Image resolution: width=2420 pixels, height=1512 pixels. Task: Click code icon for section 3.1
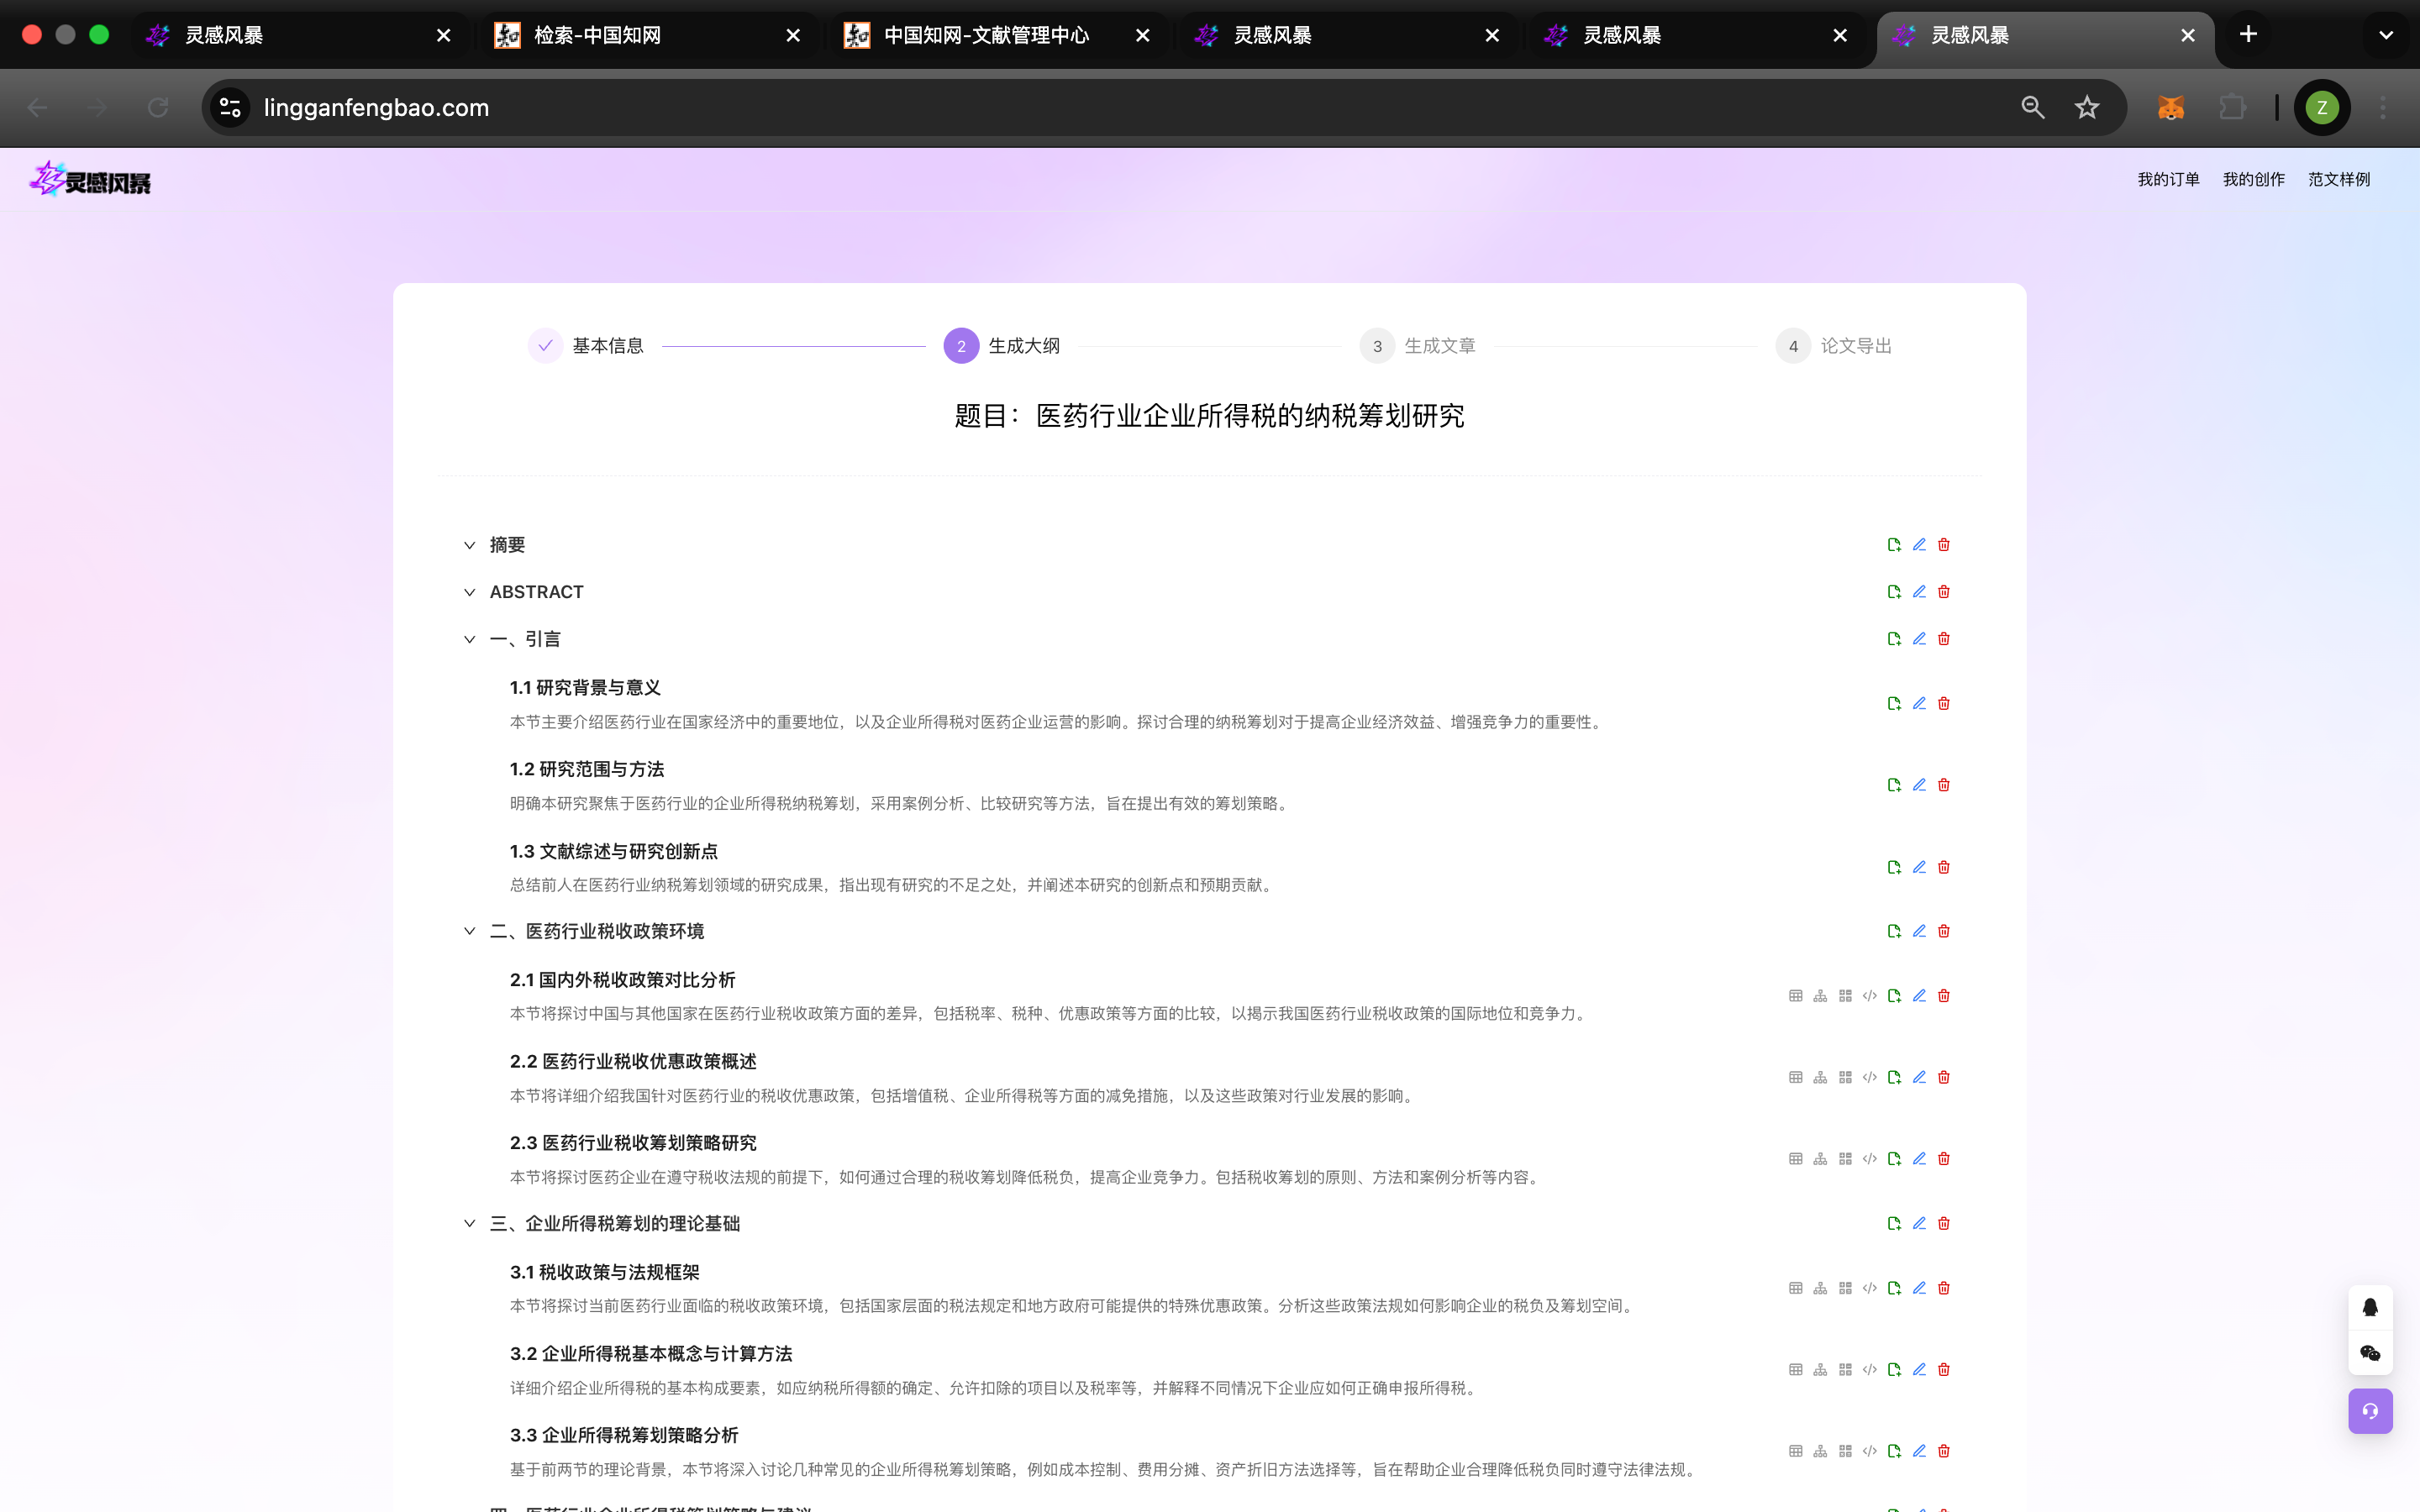pos(1869,1288)
